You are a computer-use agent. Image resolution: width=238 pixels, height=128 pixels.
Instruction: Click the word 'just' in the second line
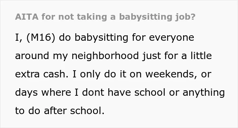(151, 56)
